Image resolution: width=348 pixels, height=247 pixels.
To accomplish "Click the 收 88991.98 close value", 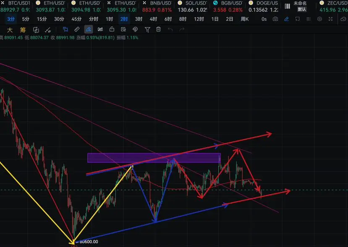I will tap(62, 38).
